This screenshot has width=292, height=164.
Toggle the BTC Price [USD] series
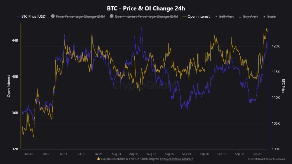[x=34, y=17]
